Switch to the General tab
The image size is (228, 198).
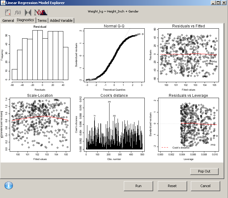[8, 21]
